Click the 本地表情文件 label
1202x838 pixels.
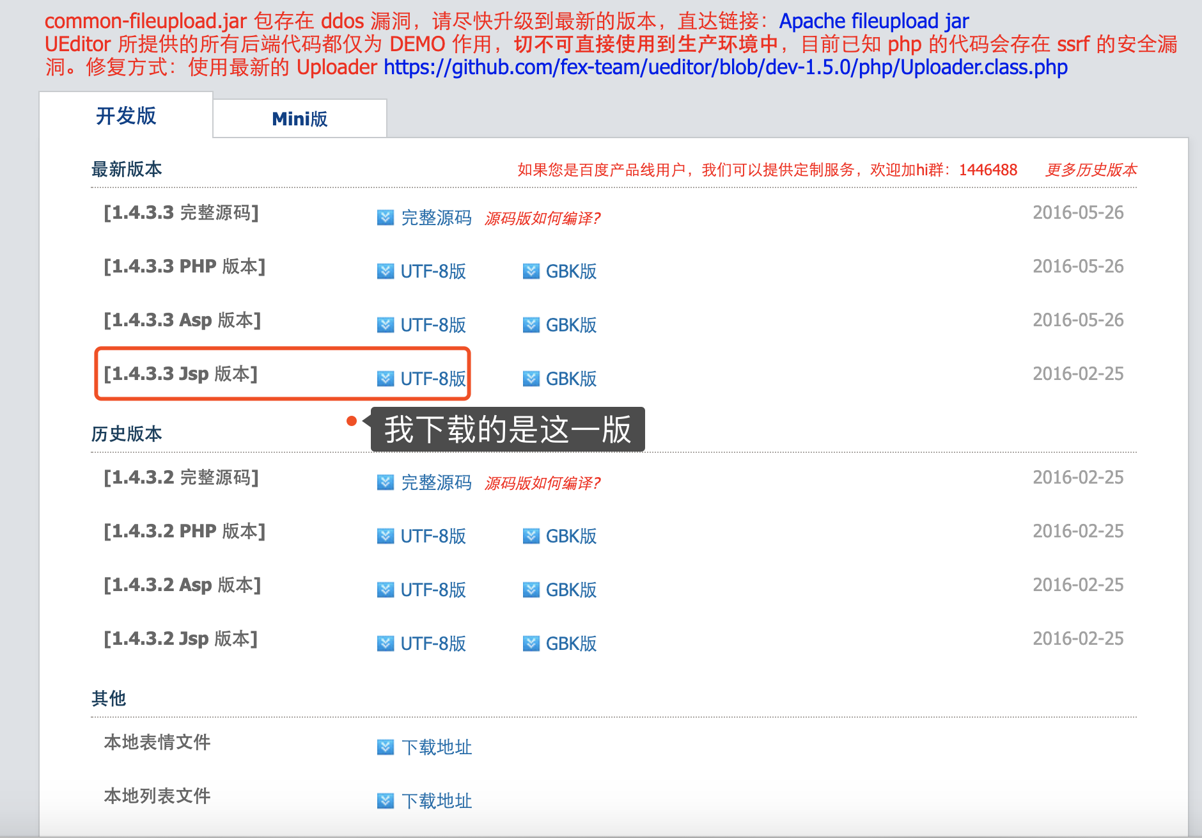point(157,742)
